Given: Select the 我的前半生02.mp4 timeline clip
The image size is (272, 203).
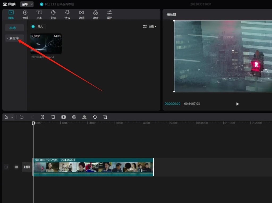Looking at the screenshot, I should [93, 167].
